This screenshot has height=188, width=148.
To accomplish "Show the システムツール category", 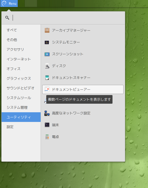I will (x=21, y=98).
